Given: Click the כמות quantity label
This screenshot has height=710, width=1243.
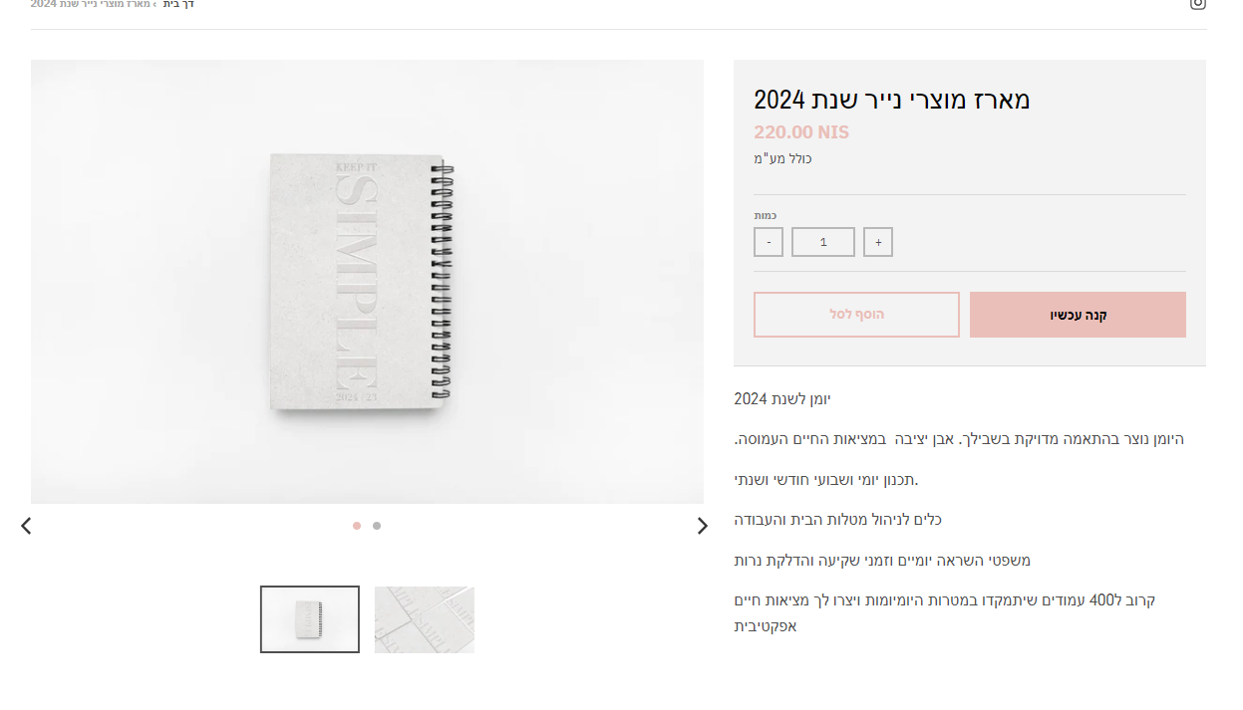Looking at the screenshot, I should point(766,215).
